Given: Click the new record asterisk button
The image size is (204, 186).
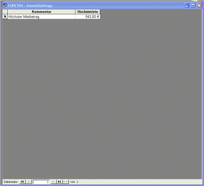Looking at the screenshot, I should 66,182.
